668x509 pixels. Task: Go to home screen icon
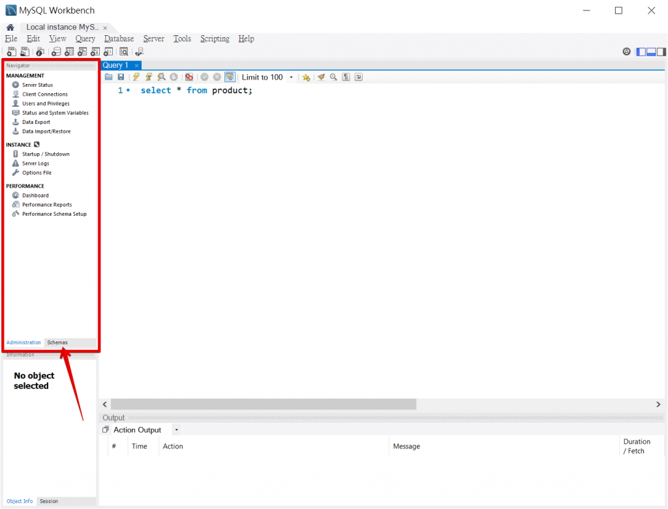point(10,27)
